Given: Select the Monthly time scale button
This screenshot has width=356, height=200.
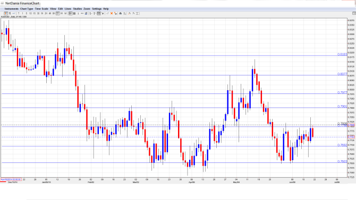Looking at the screenshot, I should click(x=65, y=14).
